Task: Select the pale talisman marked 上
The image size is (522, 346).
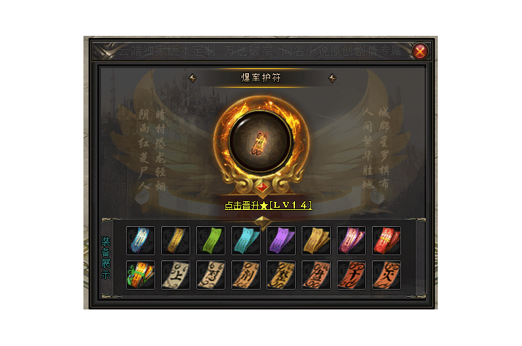Action: [x=176, y=275]
